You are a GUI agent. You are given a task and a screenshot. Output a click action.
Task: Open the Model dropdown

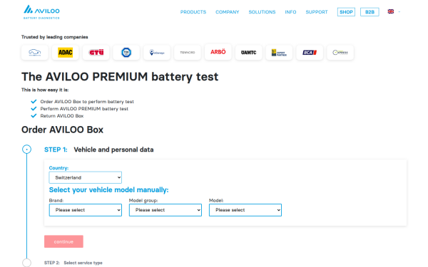click(x=245, y=210)
